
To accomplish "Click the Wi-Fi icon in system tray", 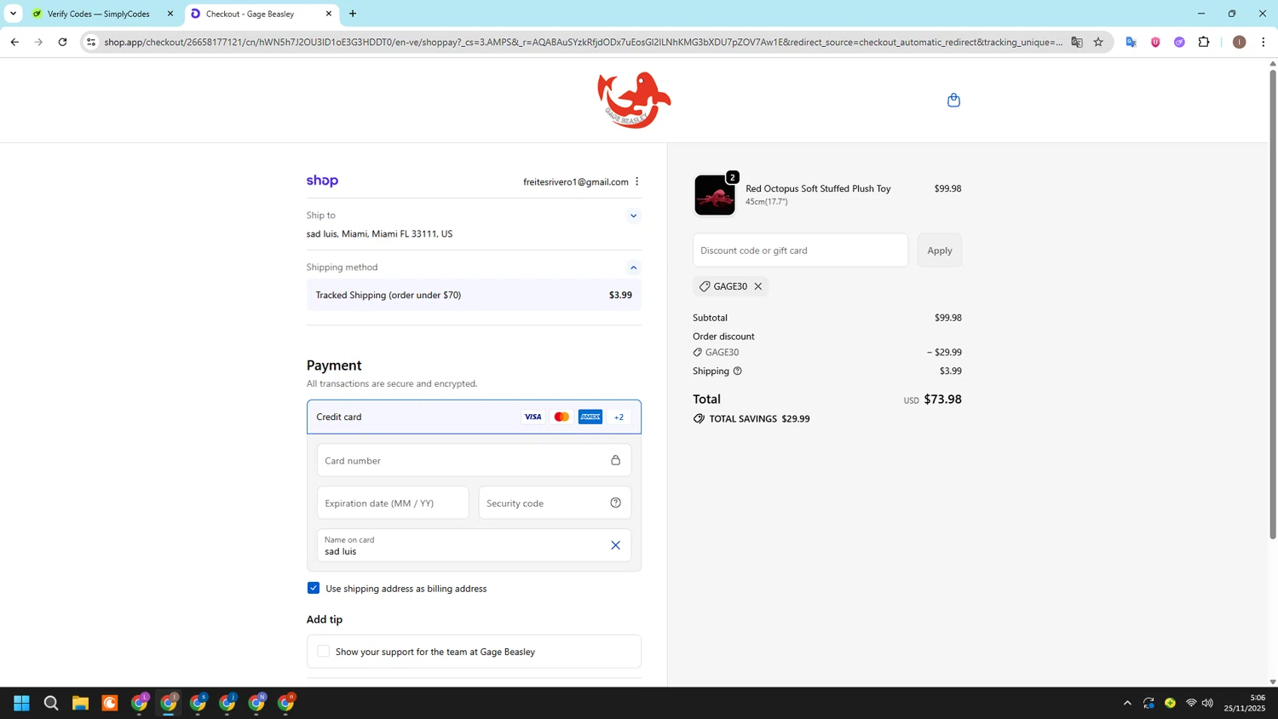I will point(1191,703).
